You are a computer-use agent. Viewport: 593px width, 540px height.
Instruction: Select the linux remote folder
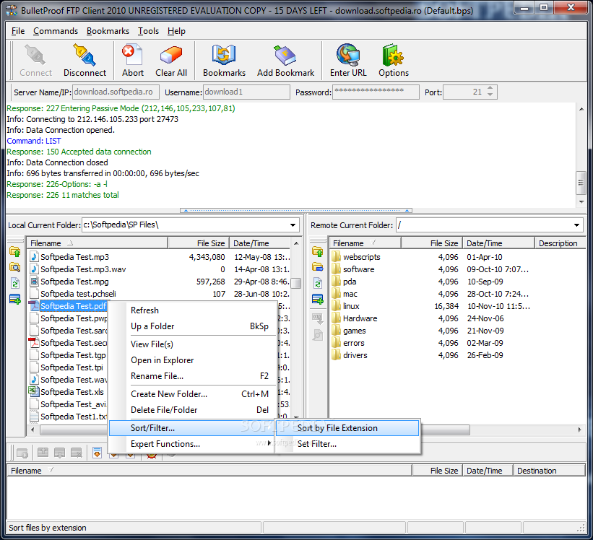[x=351, y=306]
